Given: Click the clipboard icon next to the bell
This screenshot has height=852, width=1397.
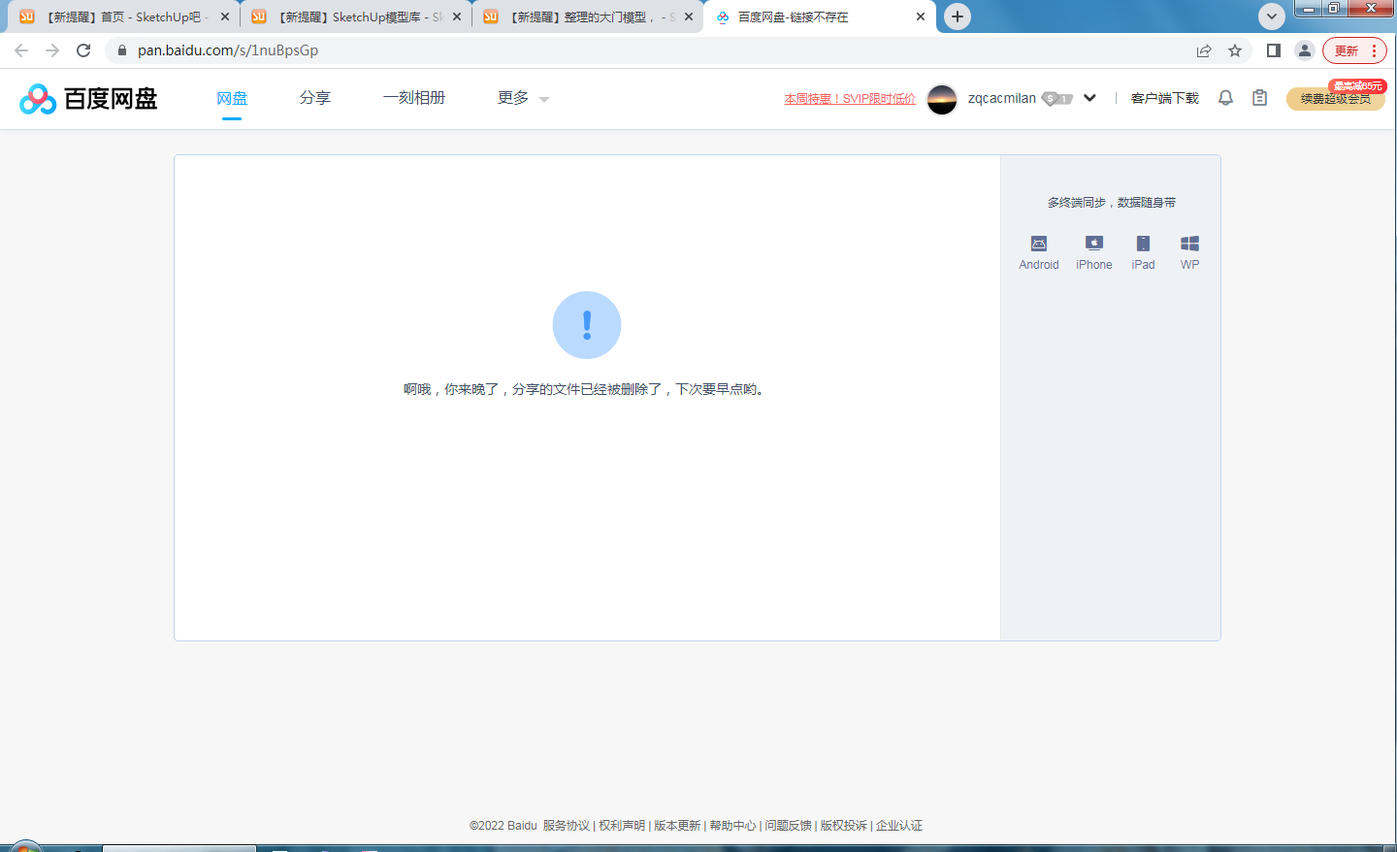Looking at the screenshot, I should point(1259,98).
